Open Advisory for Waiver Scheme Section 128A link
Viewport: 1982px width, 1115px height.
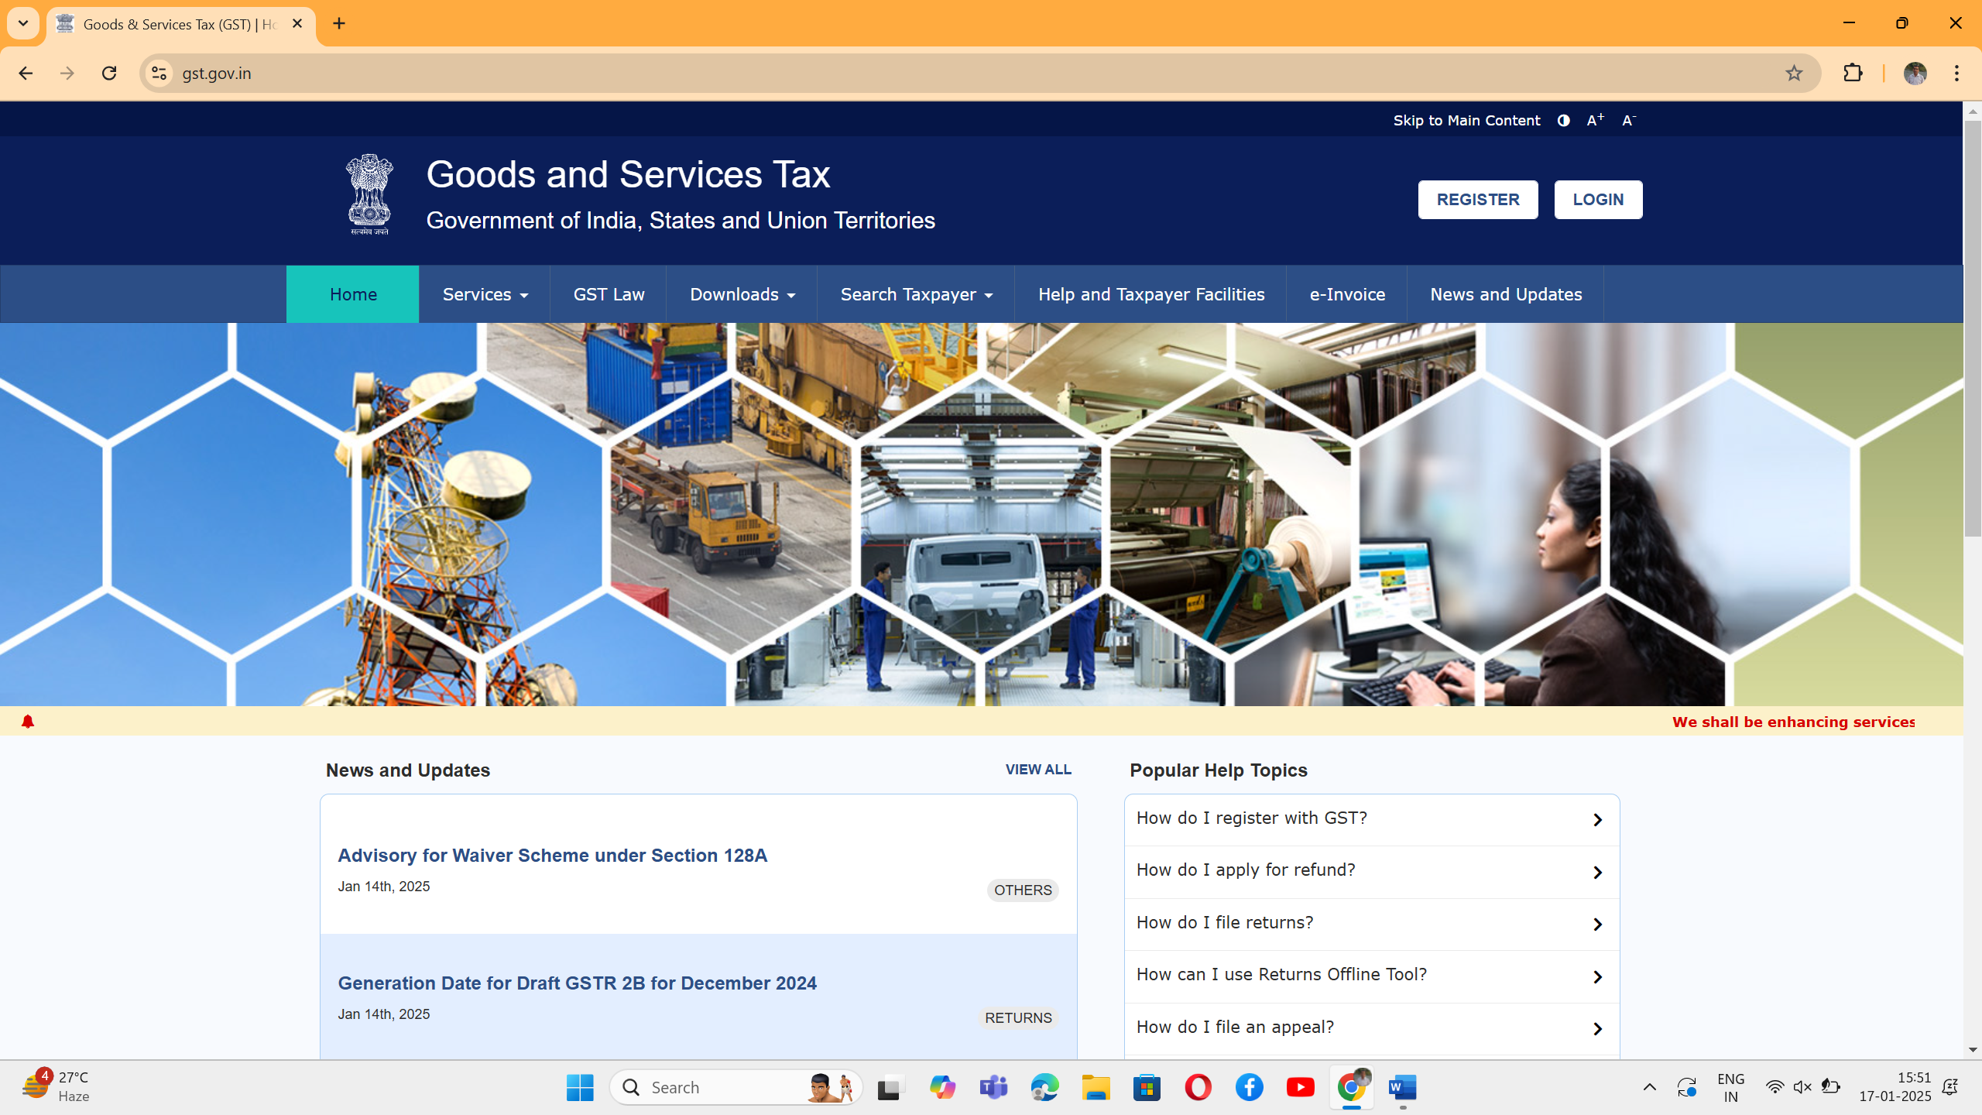pos(552,855)
